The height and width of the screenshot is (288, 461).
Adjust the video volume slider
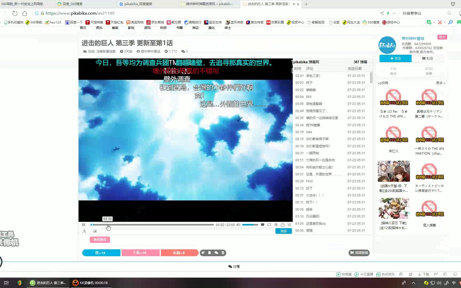[x=250, y=225]
